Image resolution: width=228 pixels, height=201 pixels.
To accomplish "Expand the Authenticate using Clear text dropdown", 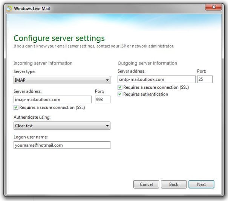I will 62,126.
